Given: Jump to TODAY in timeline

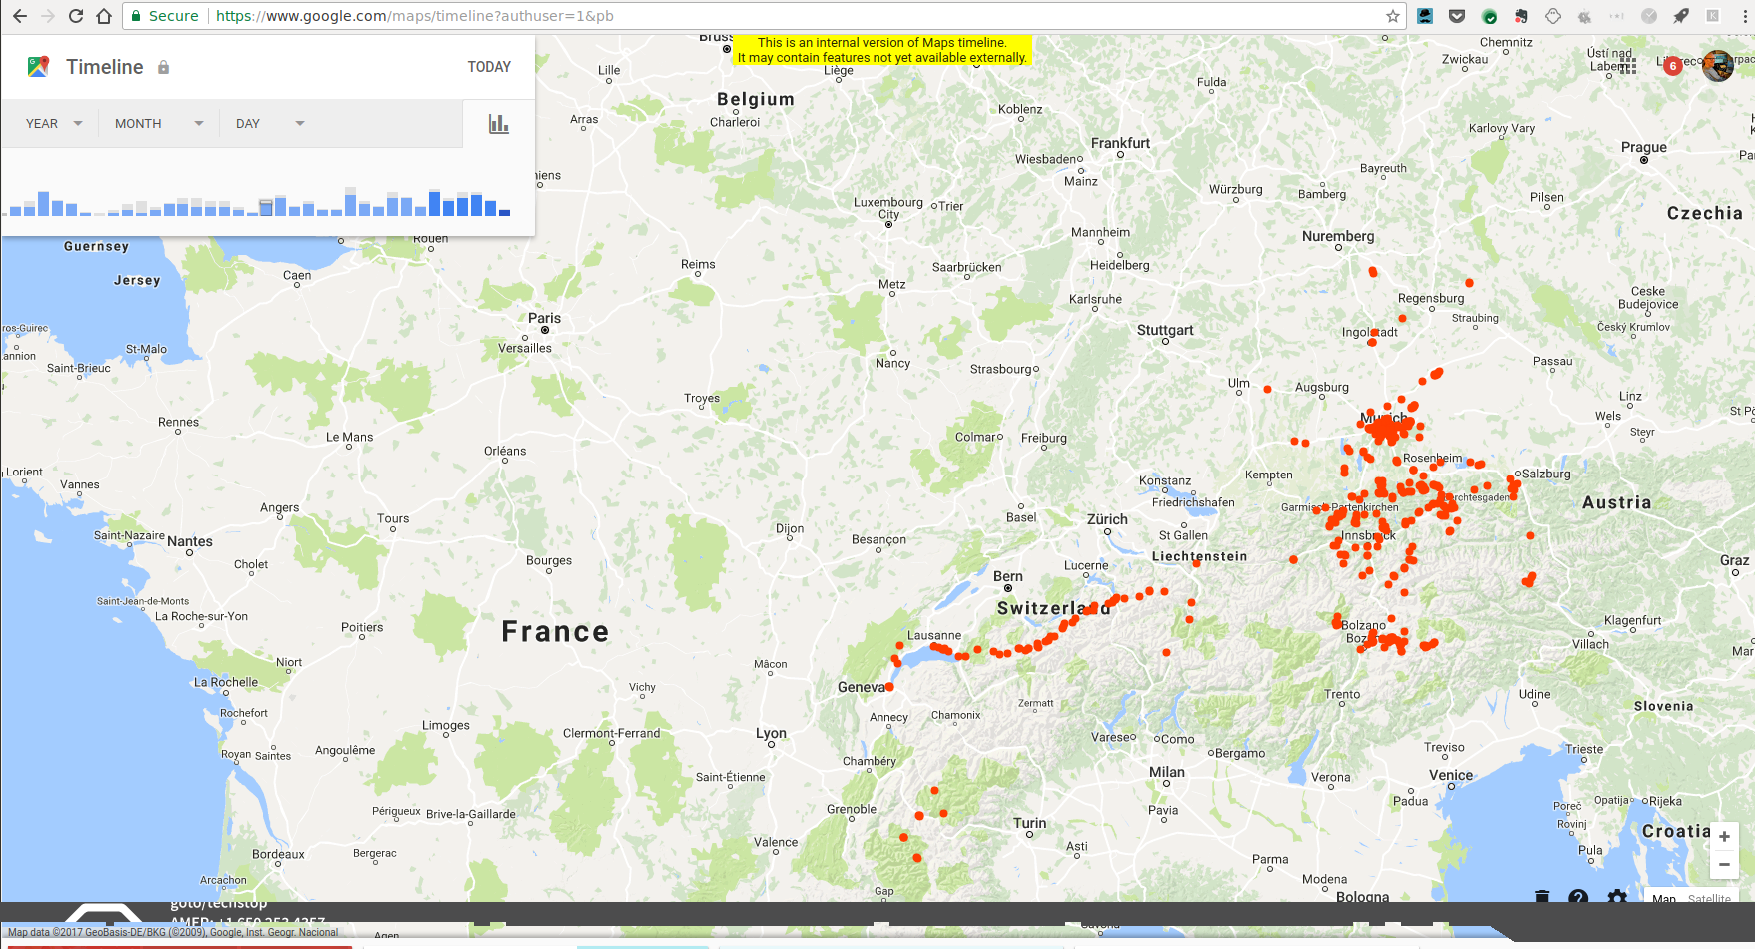Looking at the screenshot, I should (x=489, y=67).
